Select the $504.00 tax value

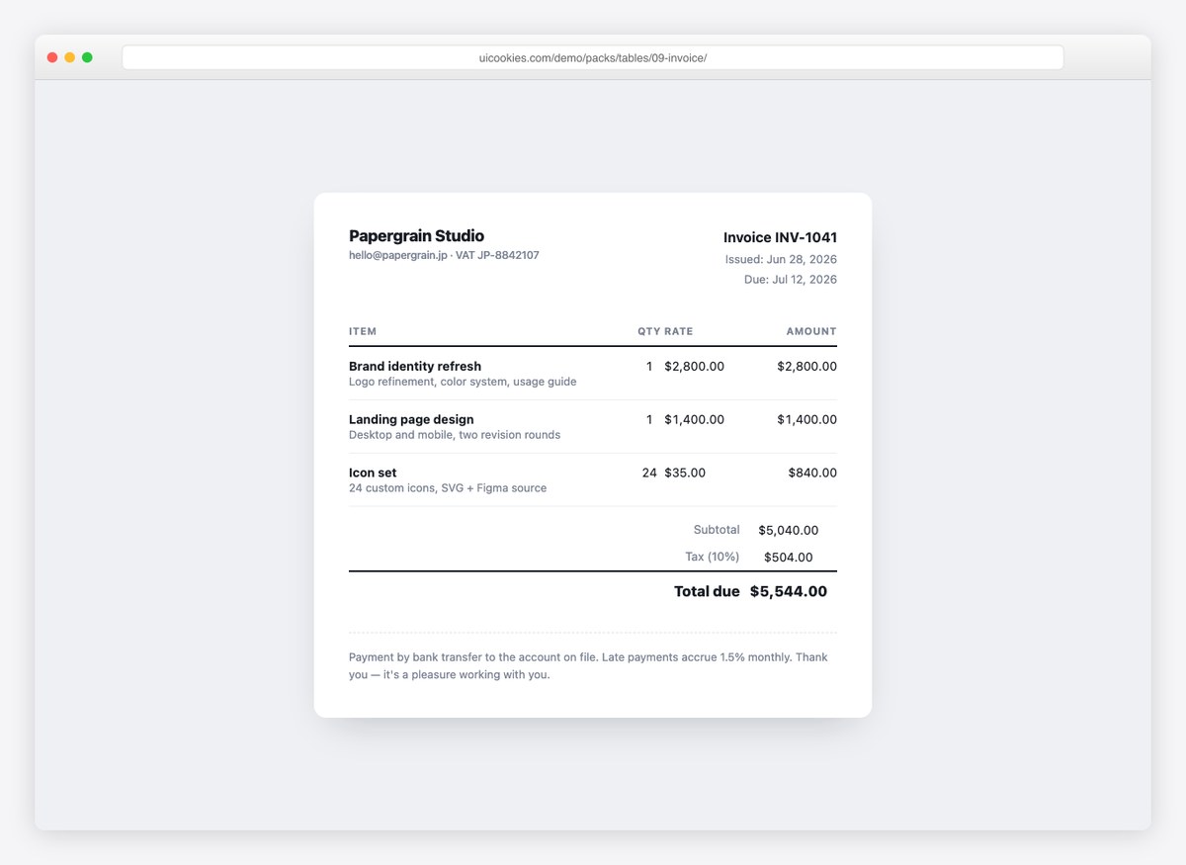pos(789,557)
